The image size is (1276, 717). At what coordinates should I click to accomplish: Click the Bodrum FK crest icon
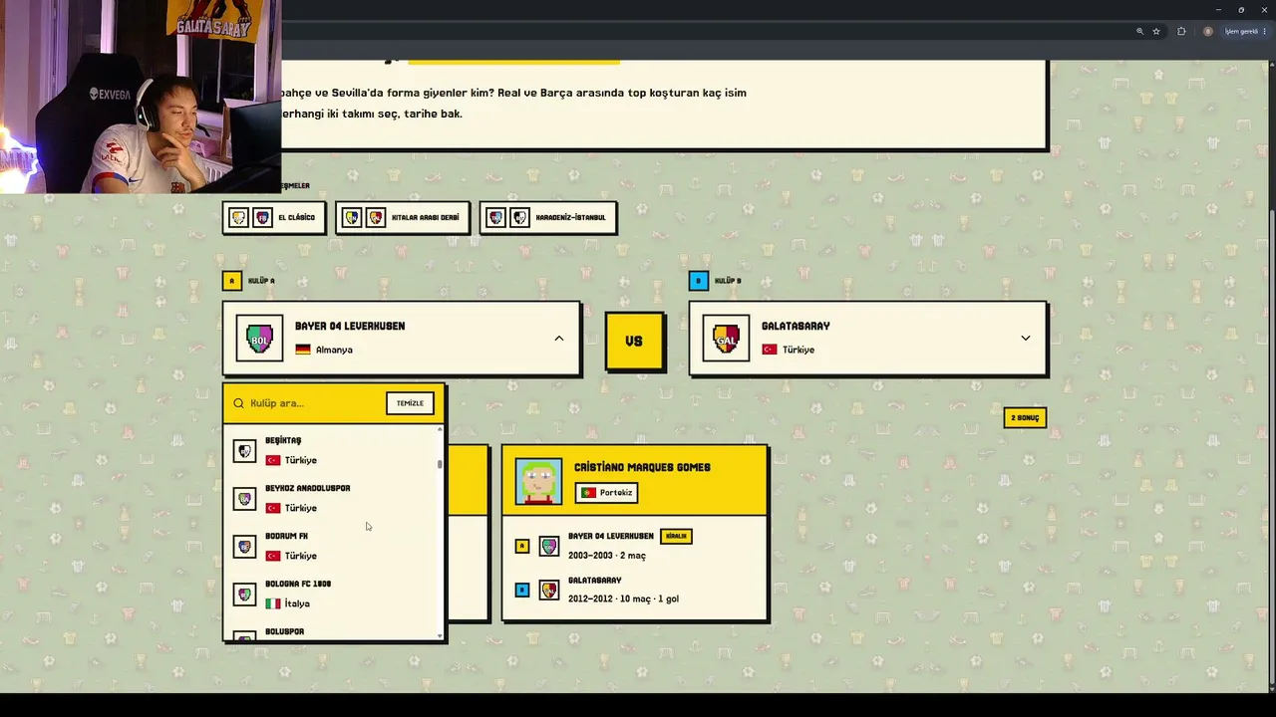coord(244,547)
